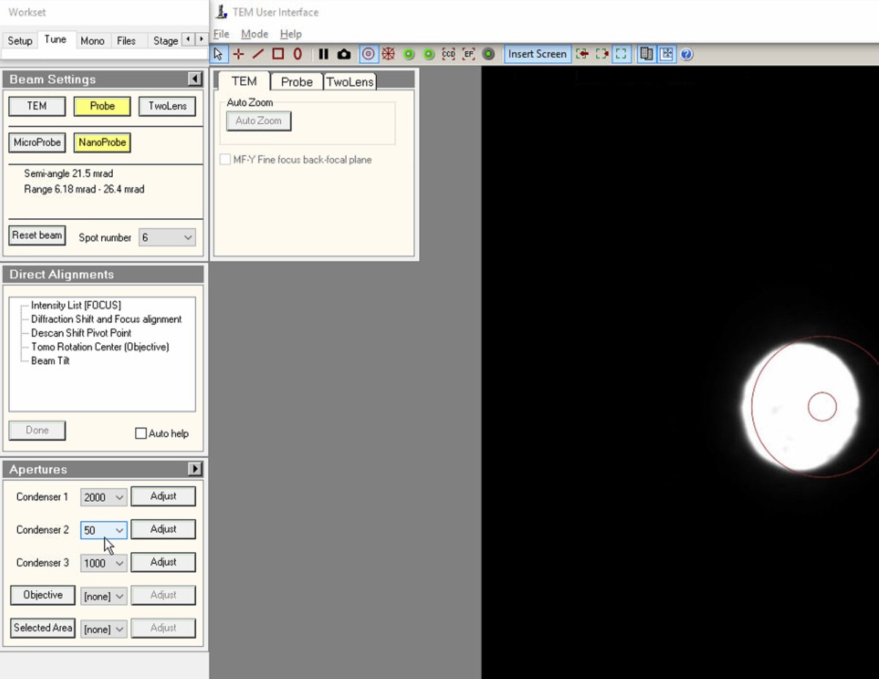Select the arrow pointer tool

pyautogui.click(x=218, y=53)
